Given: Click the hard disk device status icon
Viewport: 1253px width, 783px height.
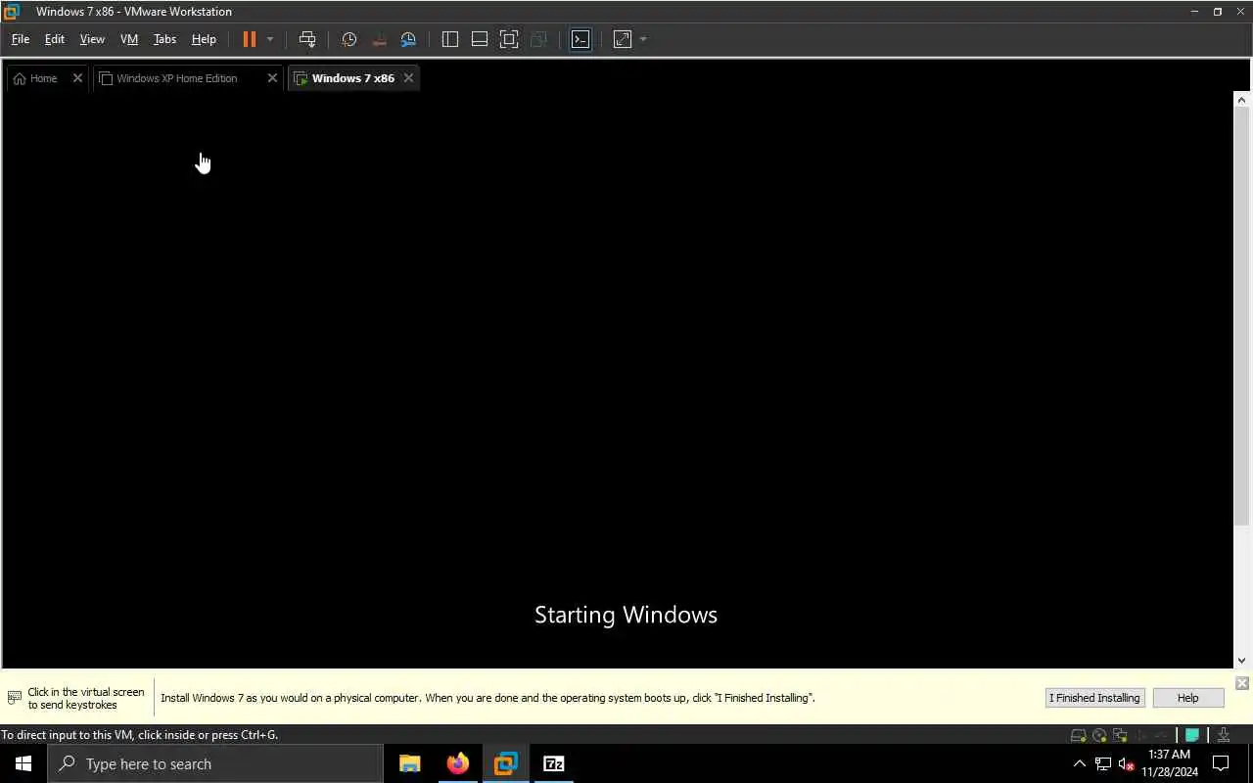Looking at the screenshot, I should pos(1078,735).
